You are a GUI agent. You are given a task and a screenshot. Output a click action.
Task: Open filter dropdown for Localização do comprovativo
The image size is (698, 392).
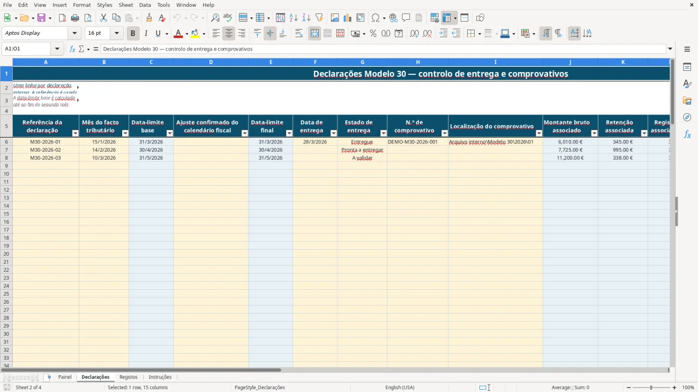click(x=539, y=134)
